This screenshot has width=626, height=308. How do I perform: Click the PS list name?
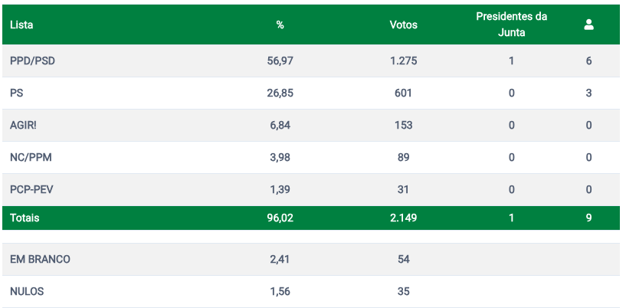[16, 93]
